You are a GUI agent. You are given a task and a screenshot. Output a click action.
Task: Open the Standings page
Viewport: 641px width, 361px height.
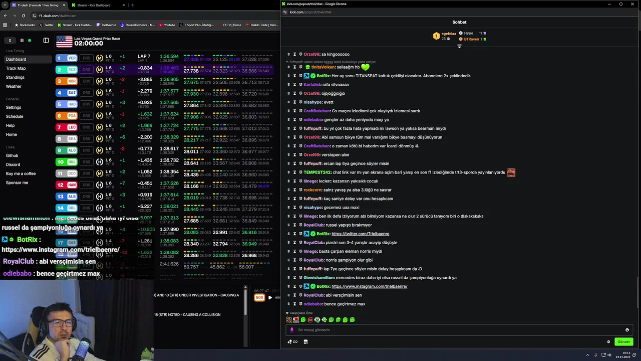coord(15,77)
